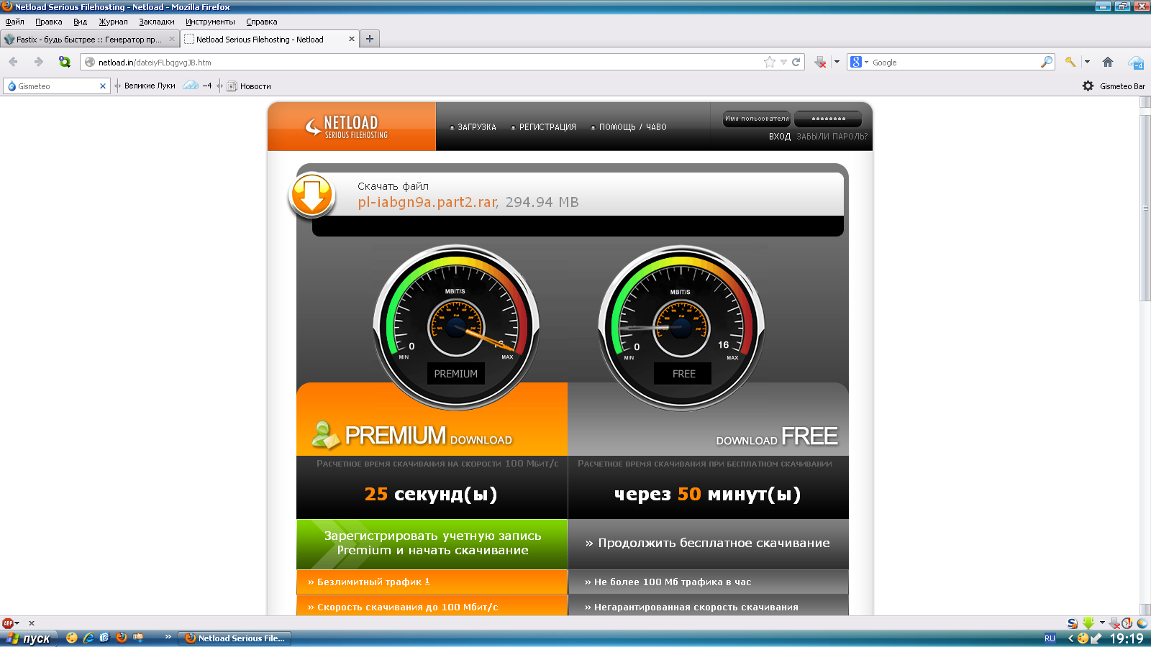
Task: Open the пуск Start button
Action: tap(29, 638)
